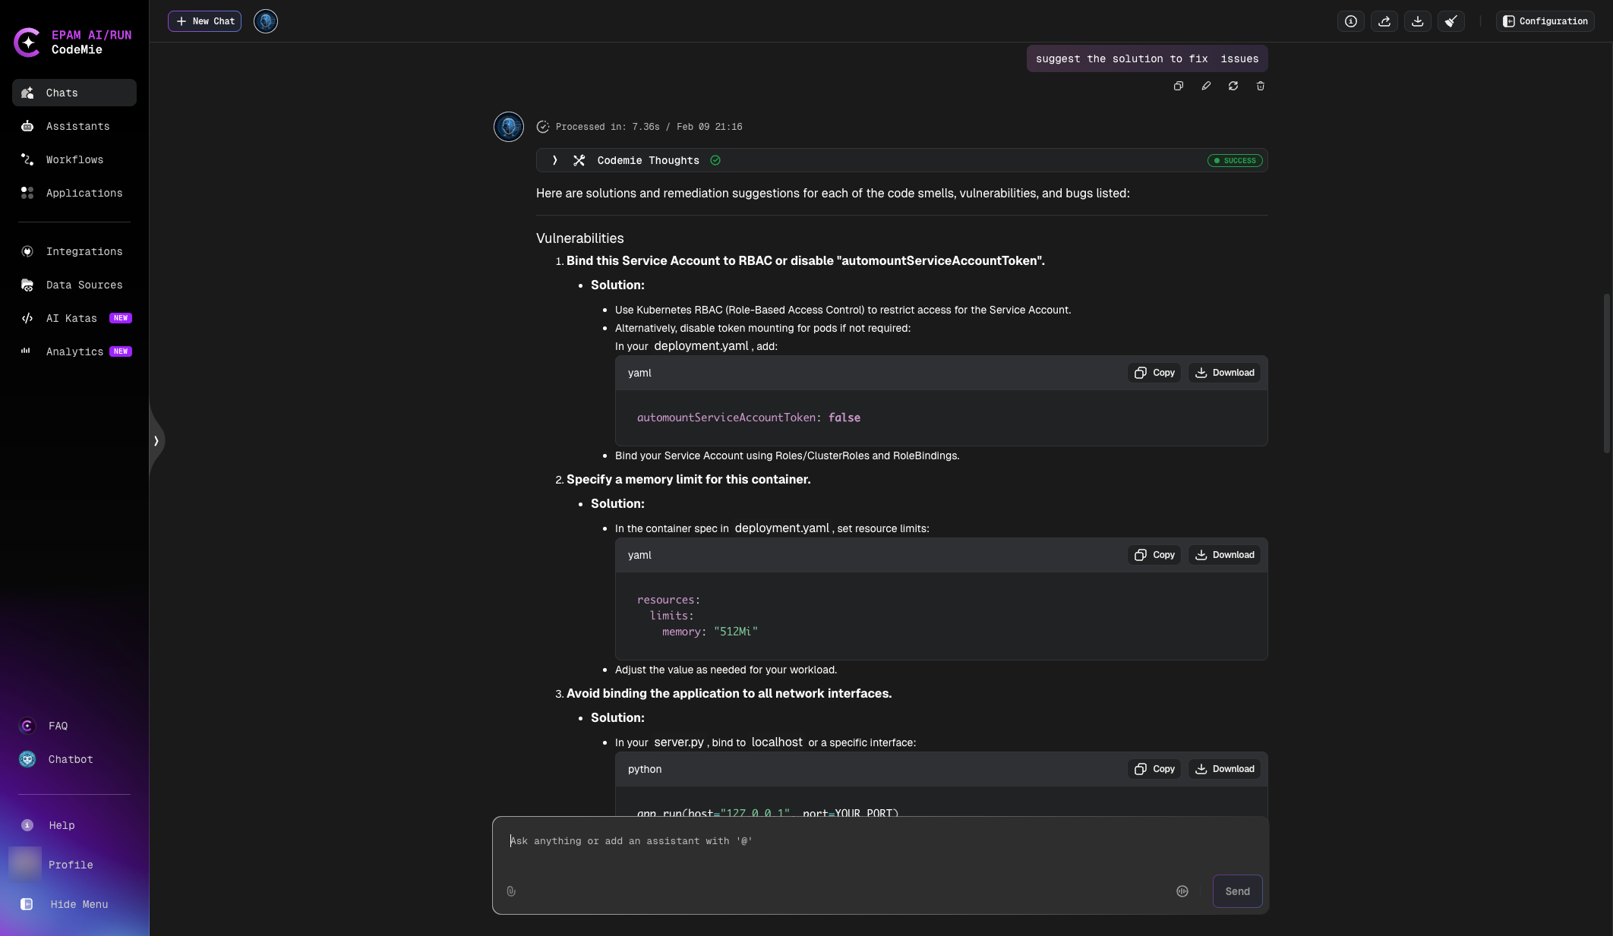This screenshot has width=1613, height=936.
Task: Expand the collapsed side panel arrow
Action: click(x=156, y=440)
